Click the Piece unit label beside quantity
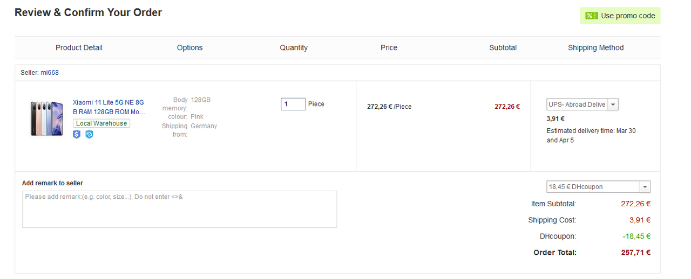The image size is (691, 279). (316, 104)
